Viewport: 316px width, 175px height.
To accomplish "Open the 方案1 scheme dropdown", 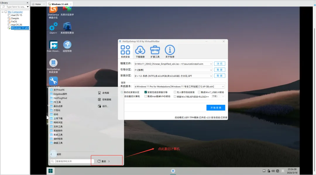I will tap(218, 96).
